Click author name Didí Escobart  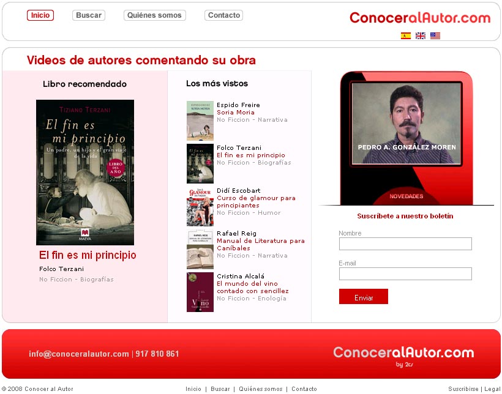[x=239, y=191]
